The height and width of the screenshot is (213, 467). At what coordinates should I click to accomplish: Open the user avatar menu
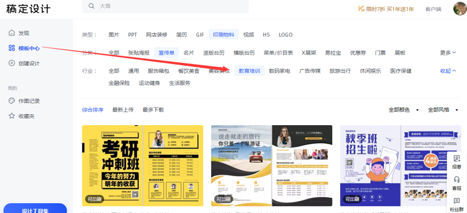[460, 9]
